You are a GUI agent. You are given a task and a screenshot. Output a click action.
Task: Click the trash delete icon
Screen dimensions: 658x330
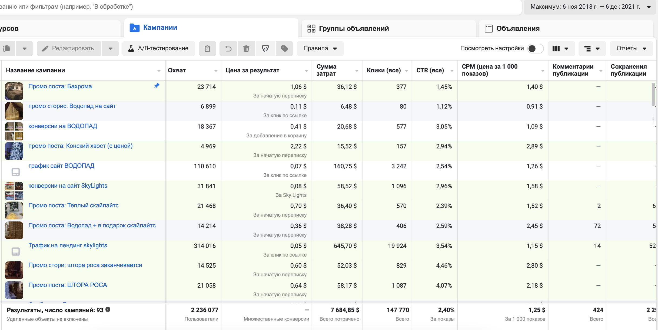[246, 49]
